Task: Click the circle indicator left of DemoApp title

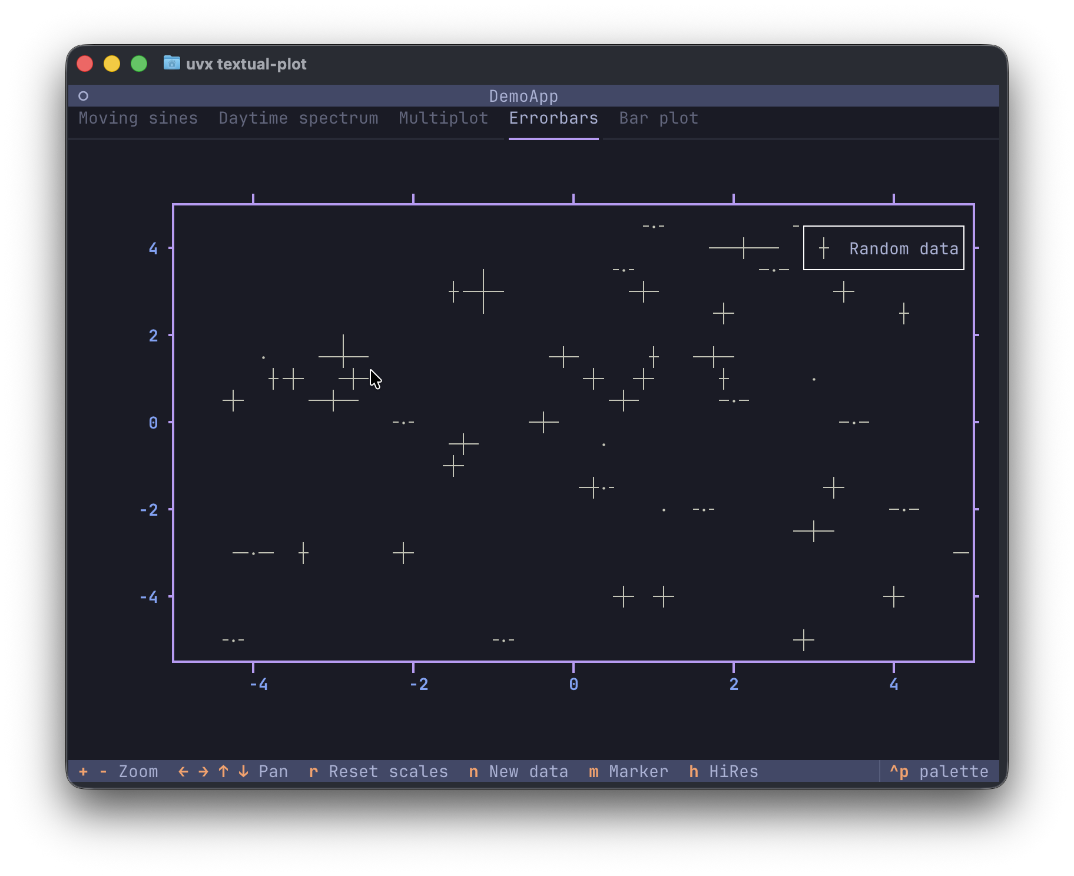Action: click(x=84, y=95)
